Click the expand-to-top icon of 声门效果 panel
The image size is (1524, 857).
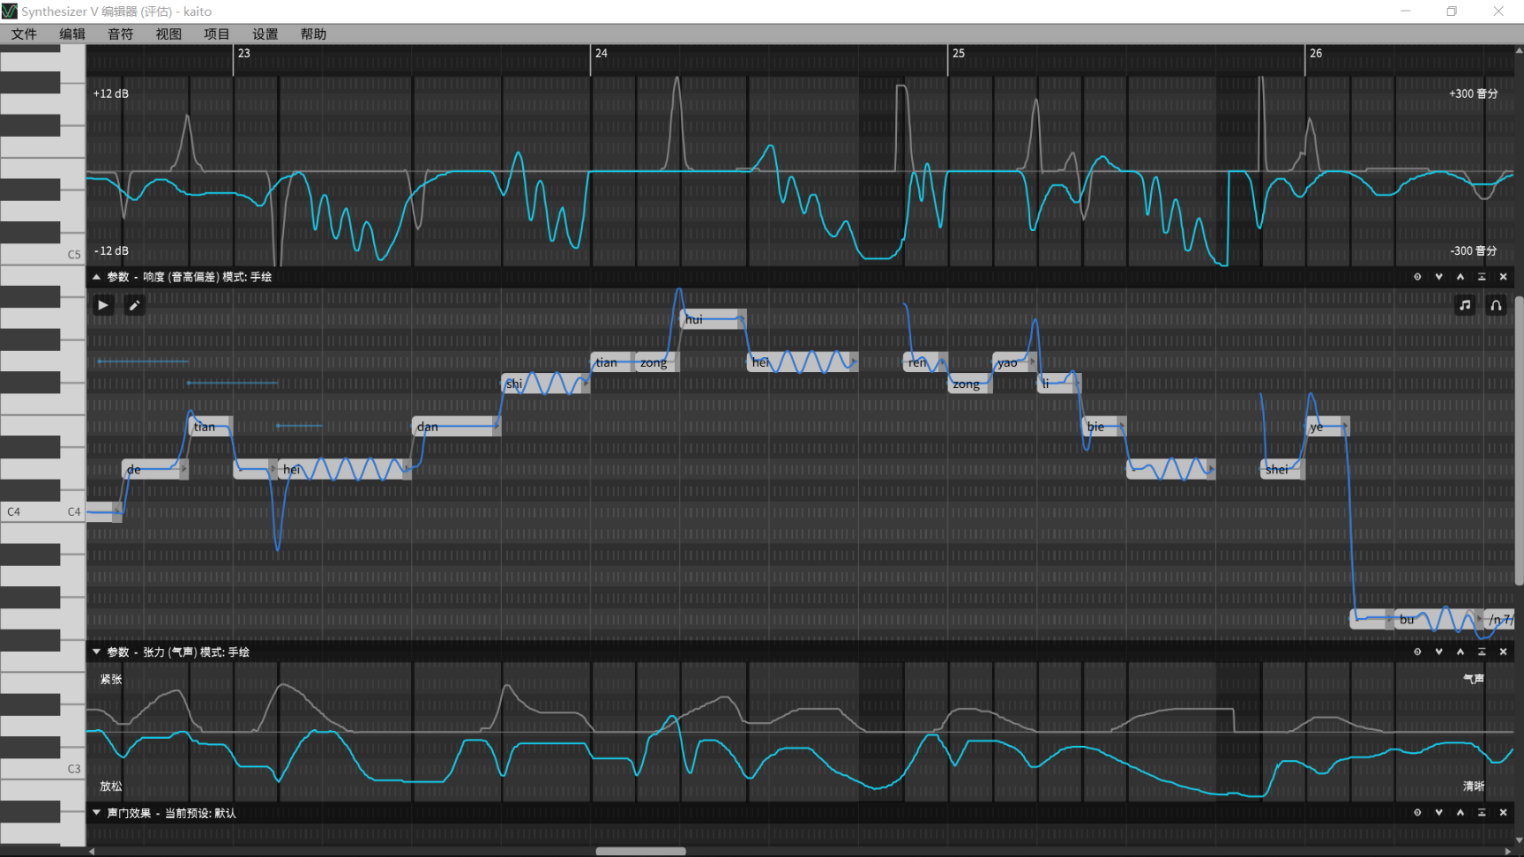tap(1482, 813)
